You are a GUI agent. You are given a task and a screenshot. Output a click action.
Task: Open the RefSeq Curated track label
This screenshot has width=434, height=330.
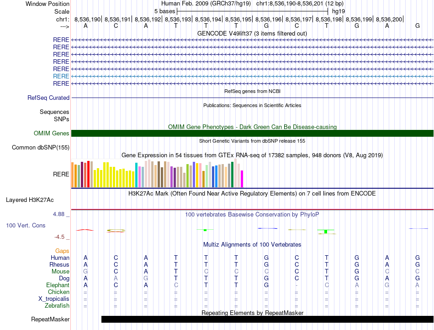coord(48,98)
